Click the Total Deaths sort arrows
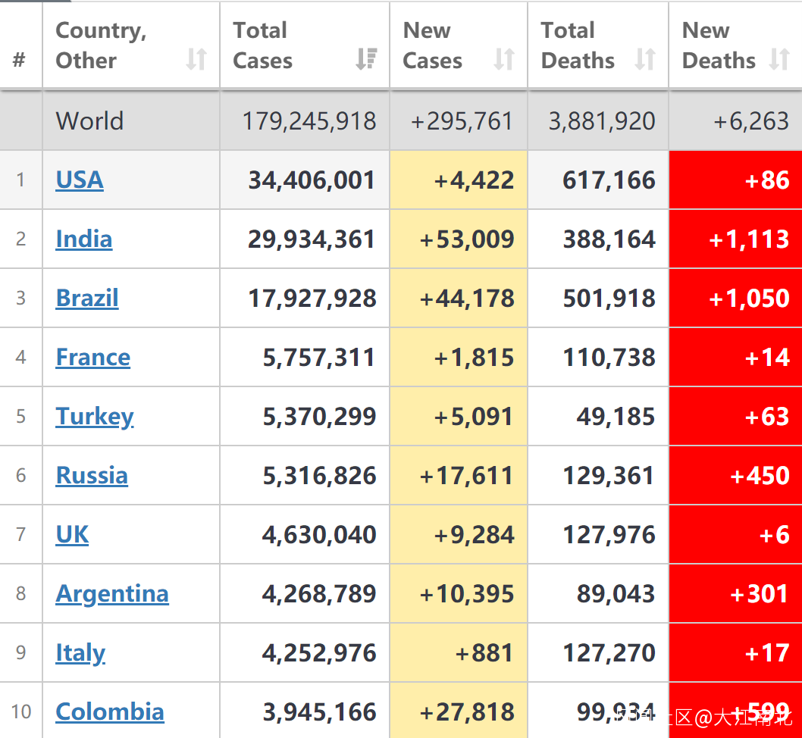The height and width of the screenshot is (738, 802). pos(645,59)
